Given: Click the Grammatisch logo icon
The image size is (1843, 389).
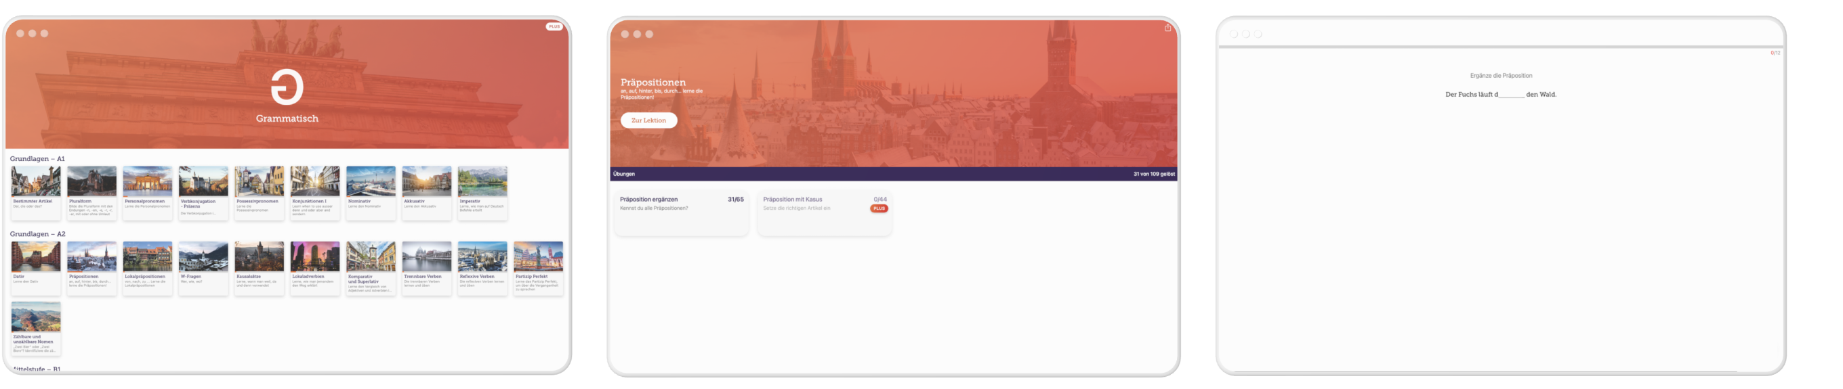Looking at the screenshot, I should pos(287,87).
